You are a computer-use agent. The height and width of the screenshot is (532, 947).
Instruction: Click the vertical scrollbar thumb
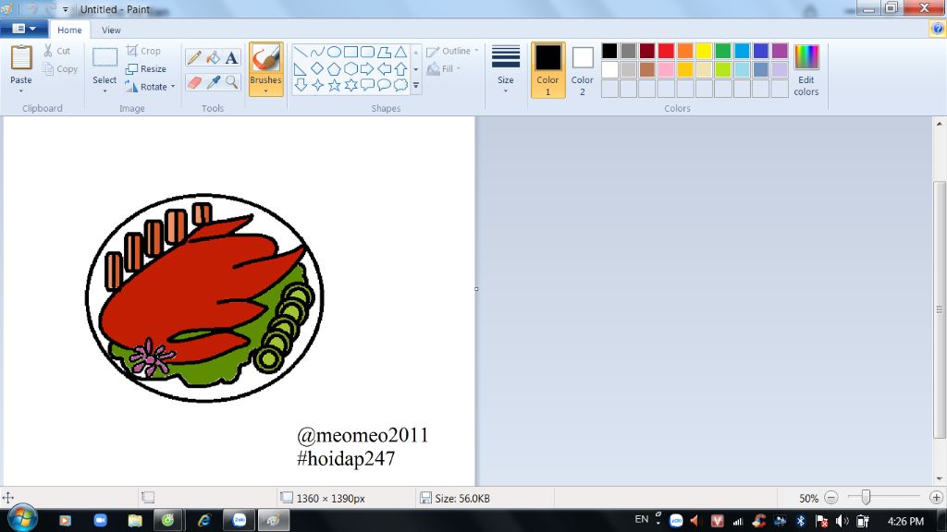[x=940, y=309]
